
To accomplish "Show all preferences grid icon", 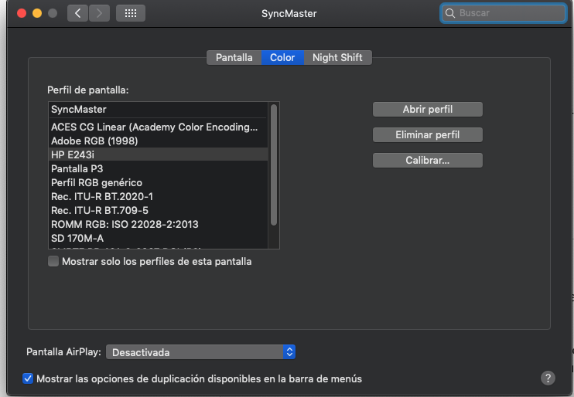I will (x=130, y=13).
